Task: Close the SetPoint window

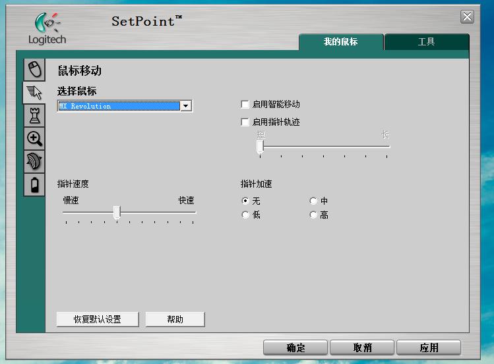Action: coord(467,16)
